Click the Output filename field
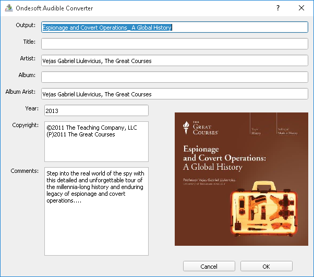The width and height of the screenshot is (314, 277). (x=175, y=27)
